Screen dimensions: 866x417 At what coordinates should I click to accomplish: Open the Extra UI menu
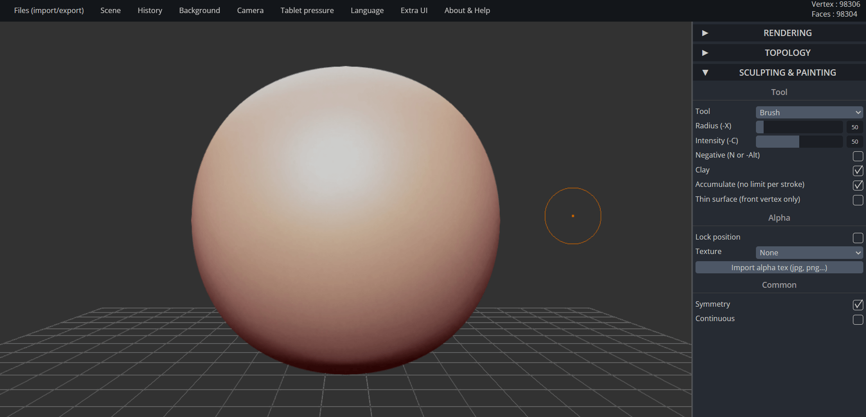tap(414, 10)
